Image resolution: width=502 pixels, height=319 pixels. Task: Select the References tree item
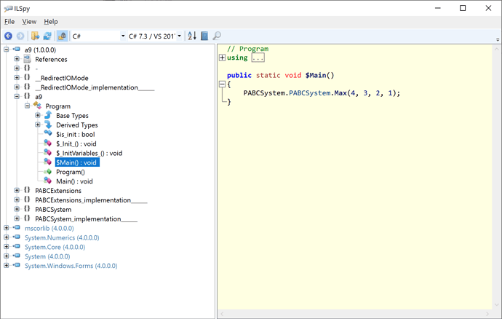point(51,59)
